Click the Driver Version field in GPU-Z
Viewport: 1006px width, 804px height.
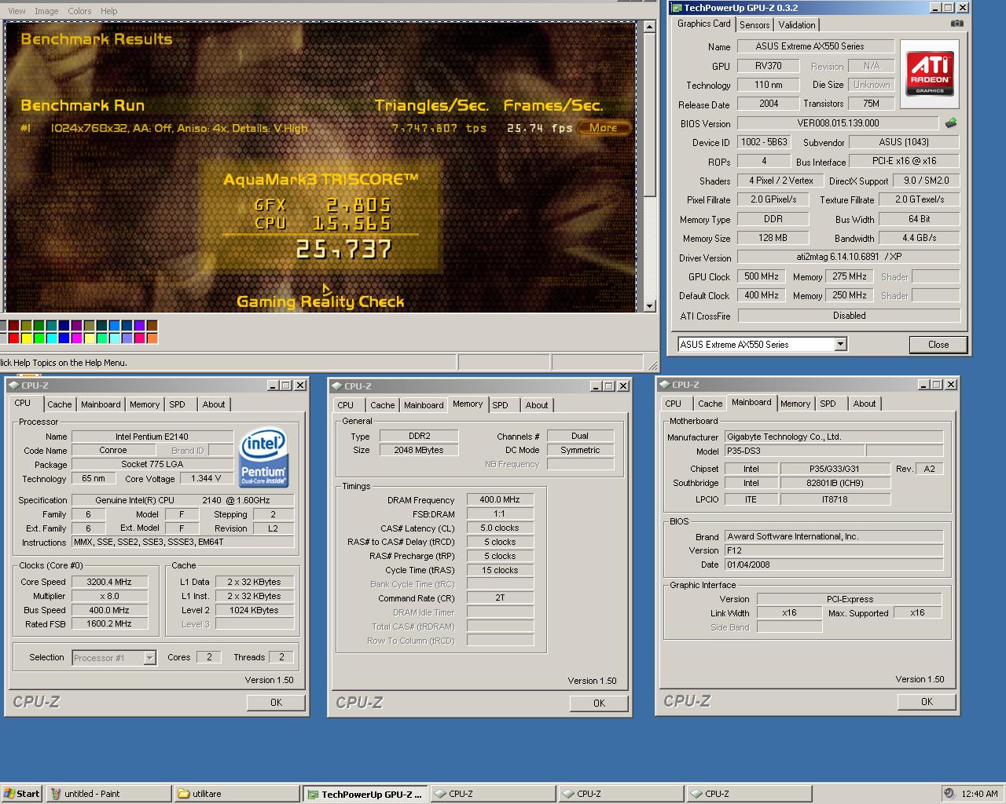(x=848, y=257)
